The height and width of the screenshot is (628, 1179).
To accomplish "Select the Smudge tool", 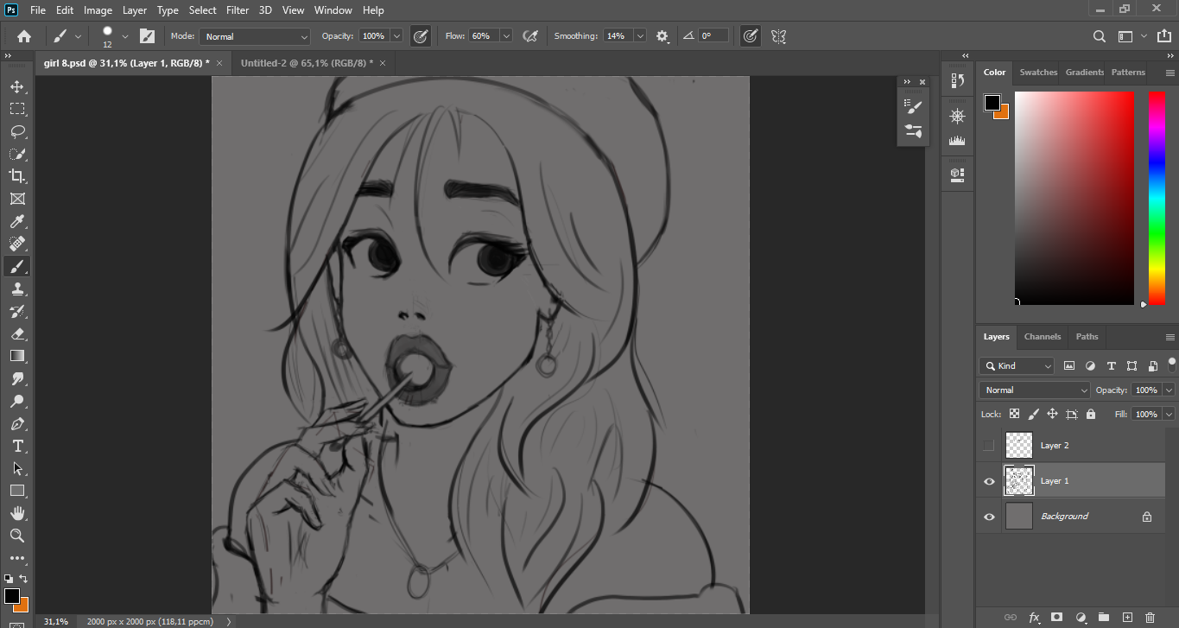I will pyautogui.click(x=16, y=378).
